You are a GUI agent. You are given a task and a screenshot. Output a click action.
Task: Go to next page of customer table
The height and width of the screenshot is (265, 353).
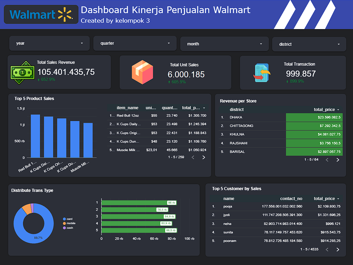(x=338, y=249)
